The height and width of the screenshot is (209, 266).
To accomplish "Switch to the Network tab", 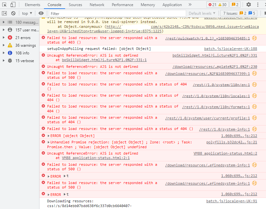I will coord(97,4).
